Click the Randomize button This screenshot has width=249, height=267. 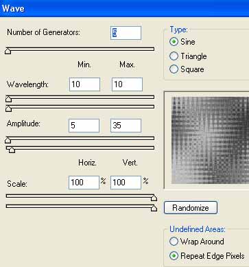click(x=191, y=208)
